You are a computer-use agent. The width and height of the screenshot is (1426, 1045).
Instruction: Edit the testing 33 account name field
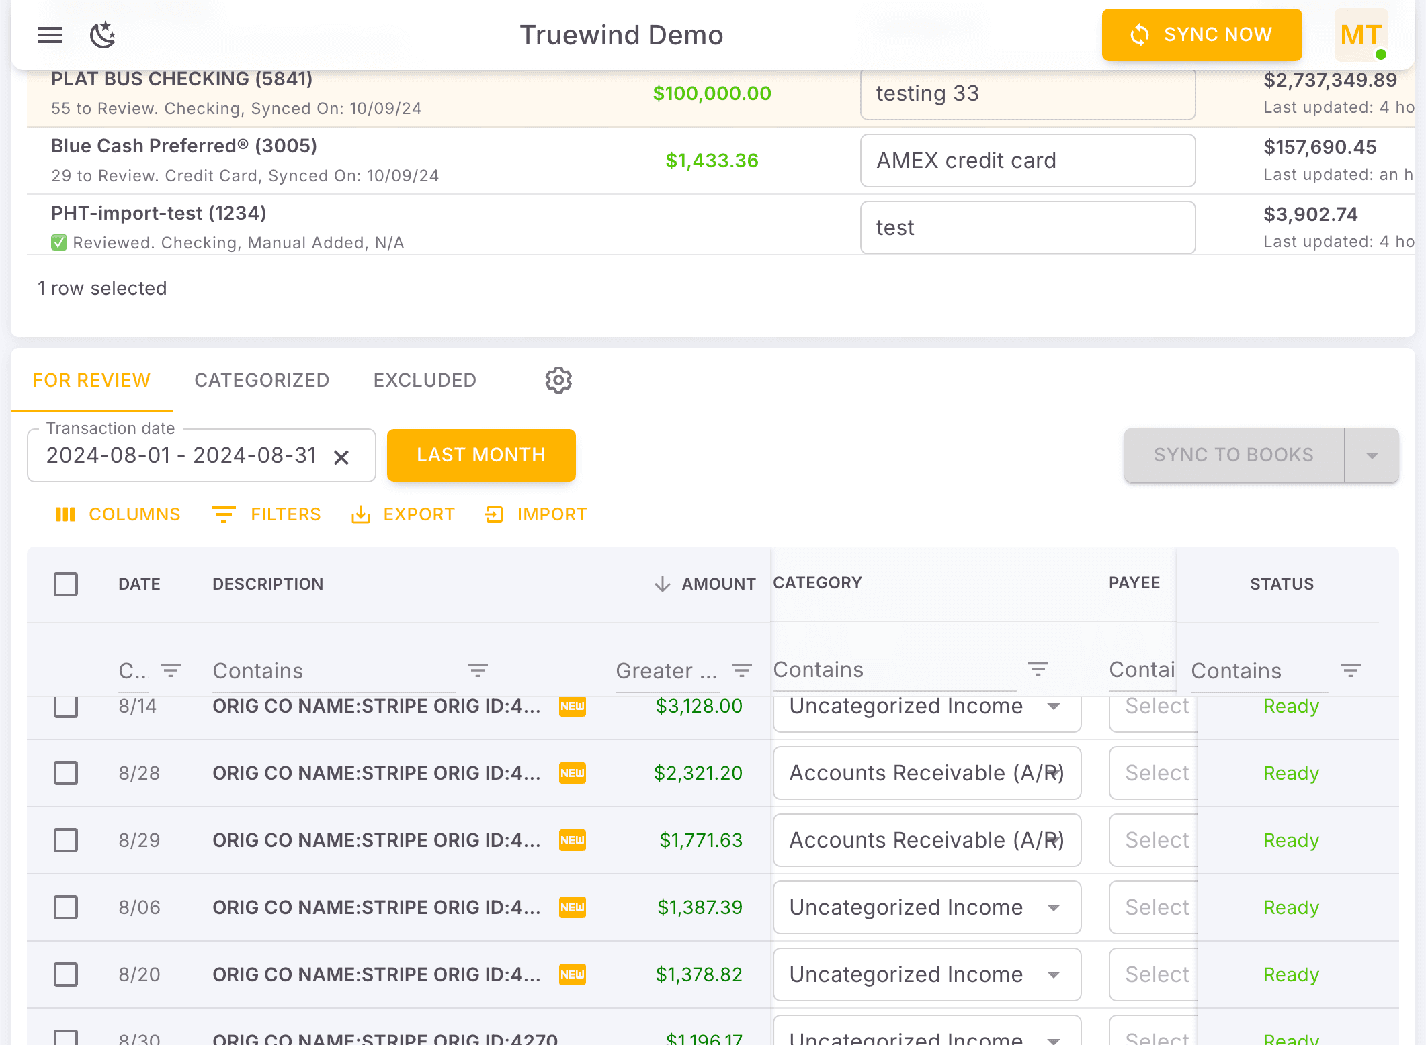point(1027,94)
